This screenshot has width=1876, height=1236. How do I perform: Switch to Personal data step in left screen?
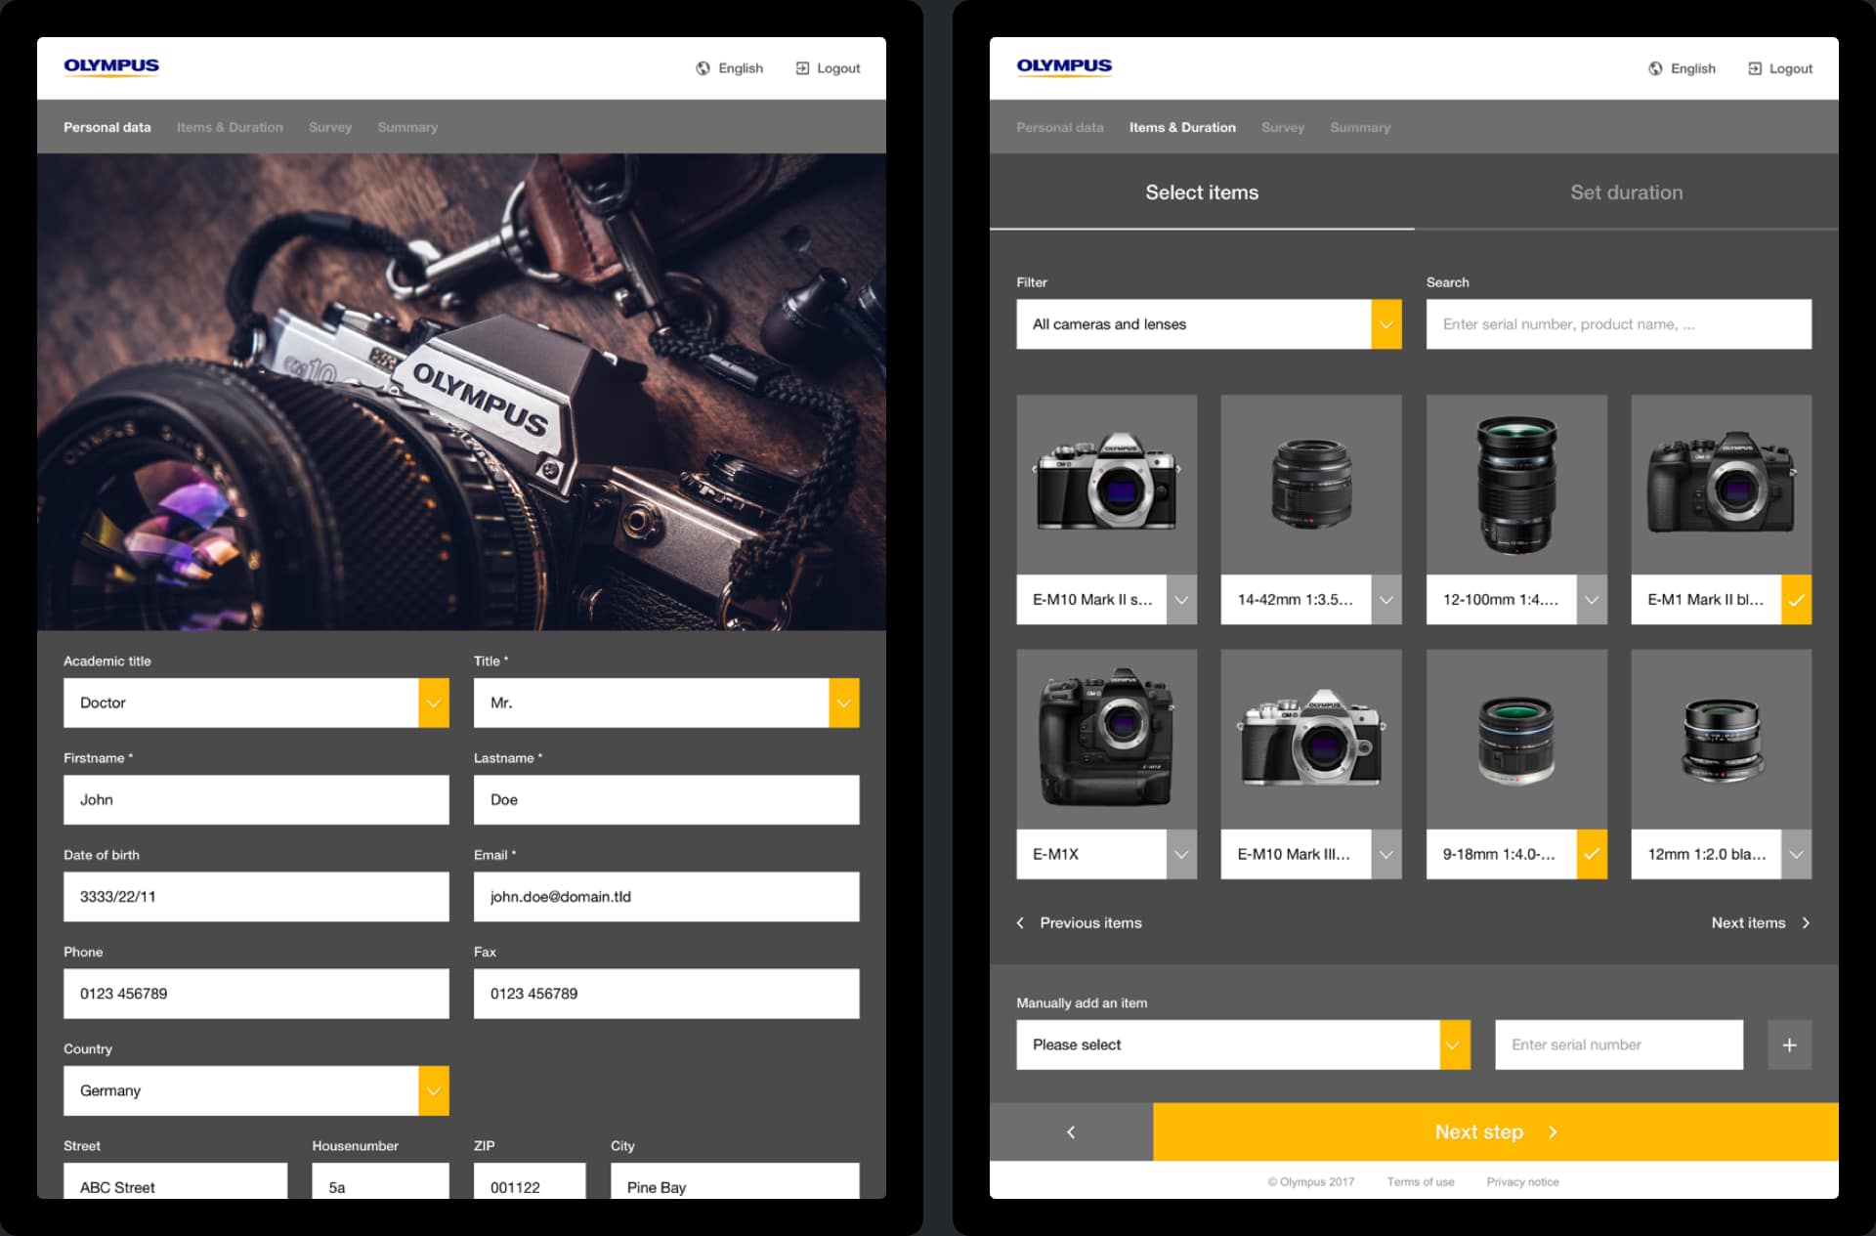[x=107, y=127]
